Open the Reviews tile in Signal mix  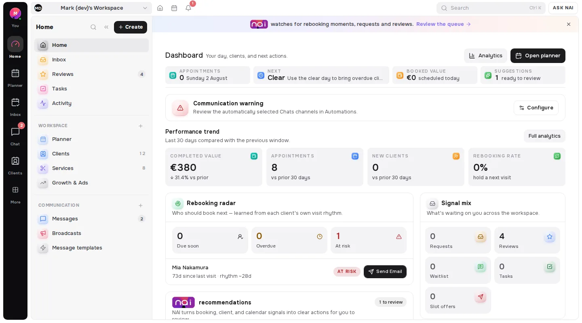coord(527,240)
